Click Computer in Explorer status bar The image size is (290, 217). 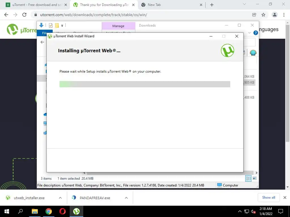coord(228,185)
